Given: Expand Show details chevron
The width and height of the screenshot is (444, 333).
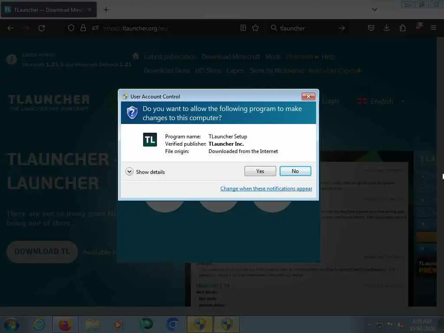Looking at the screenshot, I should pos(129,172).
